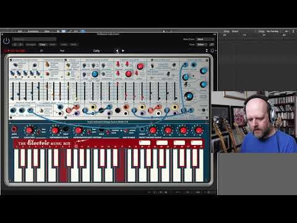The width and height of the screenshot is (297, 223).
Task: Toggle the arpeggiation rate switch
Action: (x=88, y=131)
